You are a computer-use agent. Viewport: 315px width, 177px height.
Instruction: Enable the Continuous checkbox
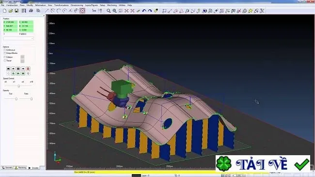point(5,50)
